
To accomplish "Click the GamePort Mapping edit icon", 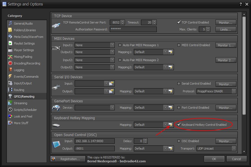I will click(171, 108).
